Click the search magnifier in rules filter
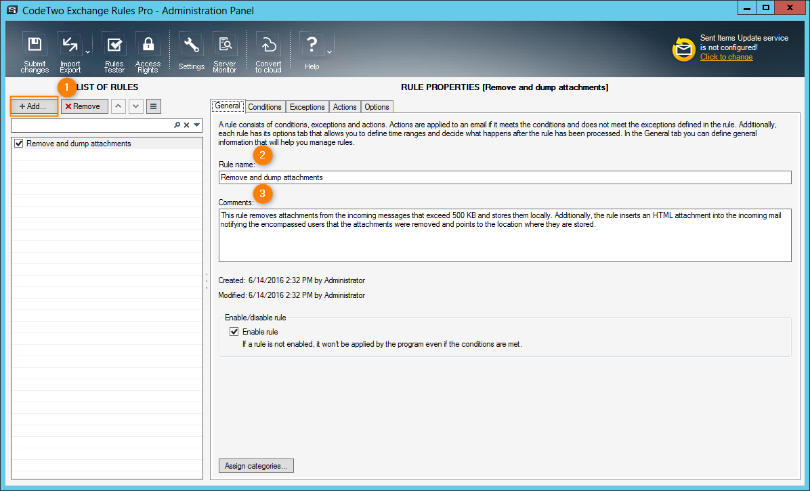810x491 pixels. click(177, 125)
